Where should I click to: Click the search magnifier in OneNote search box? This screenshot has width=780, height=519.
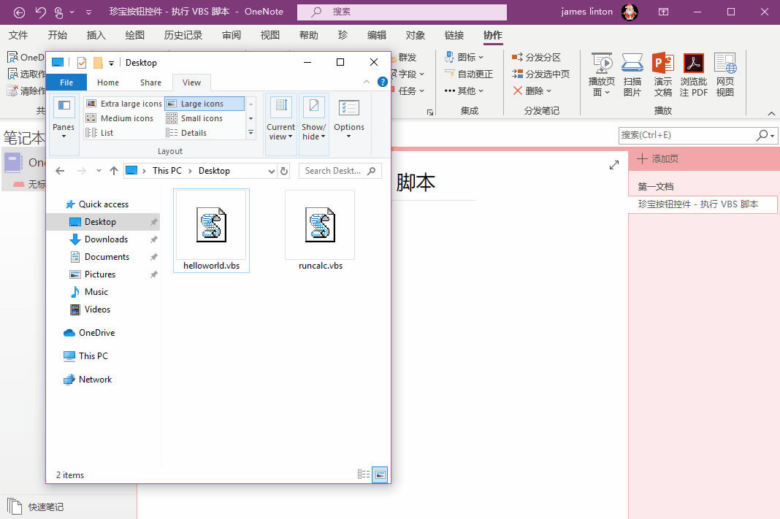762,135
